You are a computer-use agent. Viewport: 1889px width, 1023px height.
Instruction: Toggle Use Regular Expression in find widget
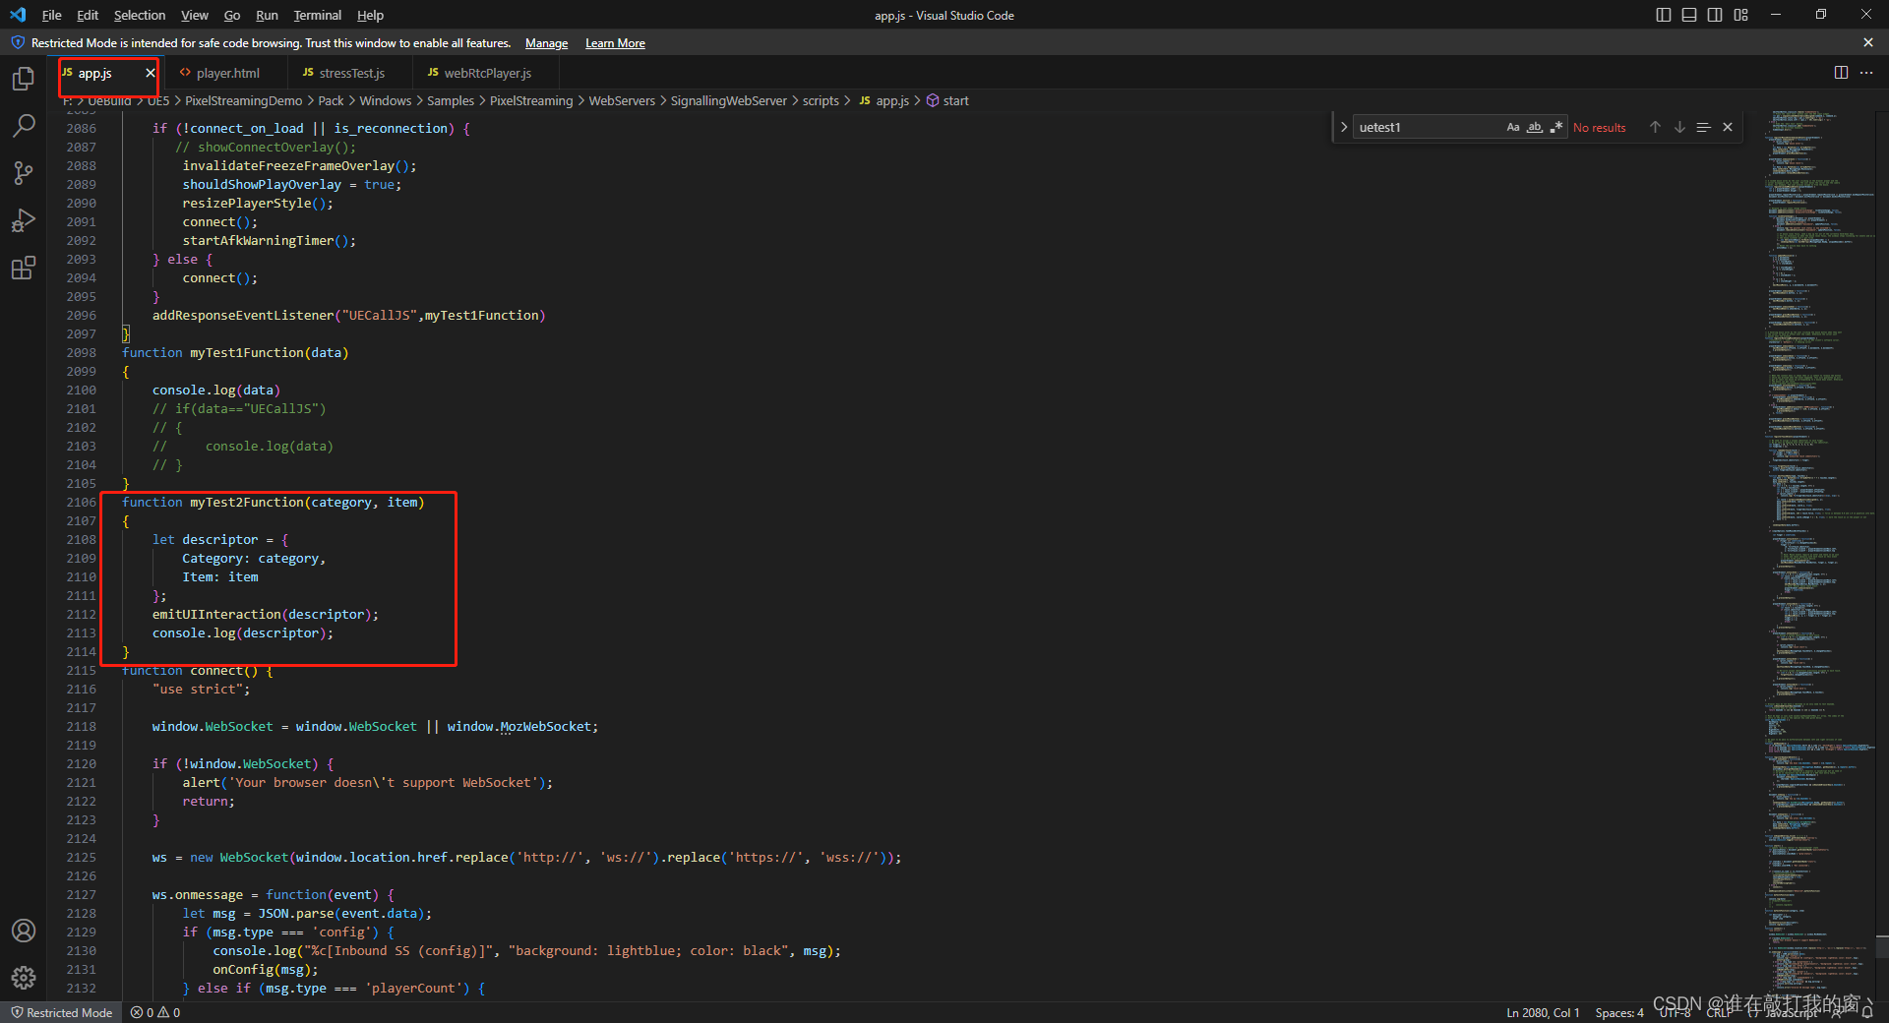(x=1555, y=127)
